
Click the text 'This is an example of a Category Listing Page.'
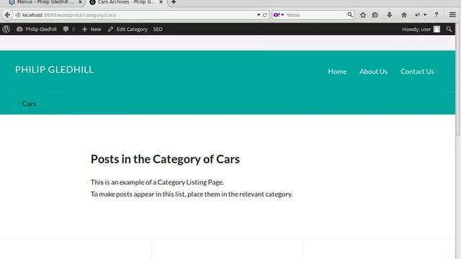click(157, 182)
